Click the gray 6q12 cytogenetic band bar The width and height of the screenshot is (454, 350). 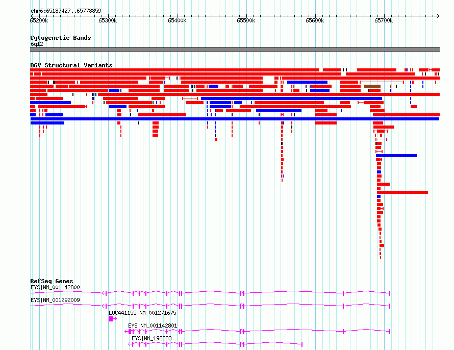coord(235,49)
